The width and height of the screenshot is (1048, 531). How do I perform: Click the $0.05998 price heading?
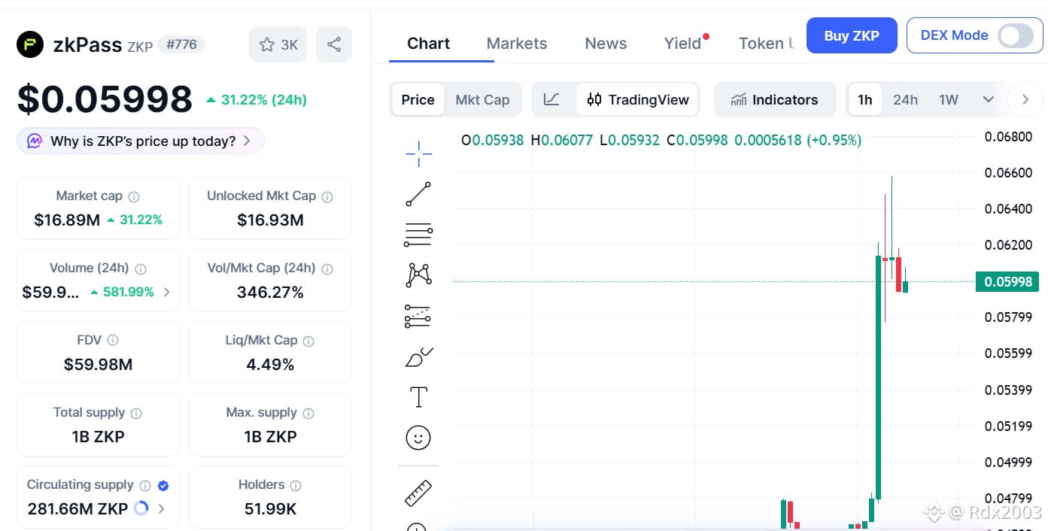tap(105, 99)
